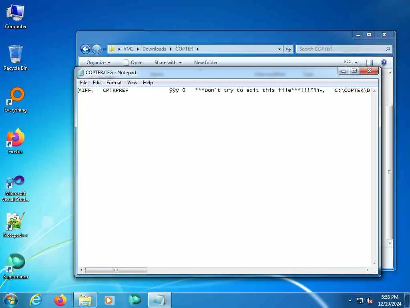
Task: Click the Explorer change view icon
Action: click(x=347, y=62)
